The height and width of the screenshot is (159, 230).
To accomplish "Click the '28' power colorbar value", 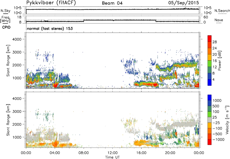I will tap(214, 42).
